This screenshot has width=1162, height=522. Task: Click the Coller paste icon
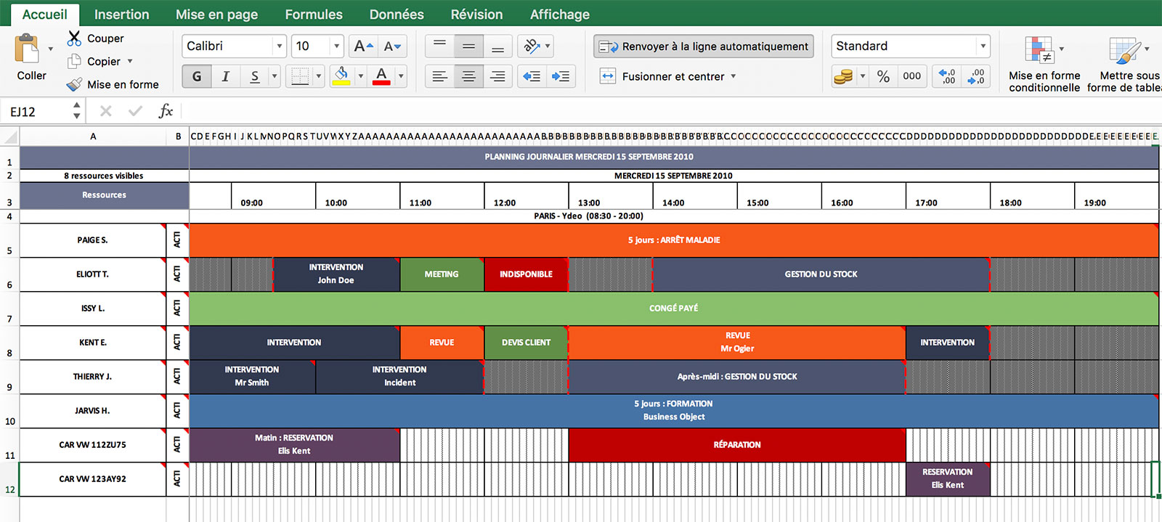pos(28,49)
